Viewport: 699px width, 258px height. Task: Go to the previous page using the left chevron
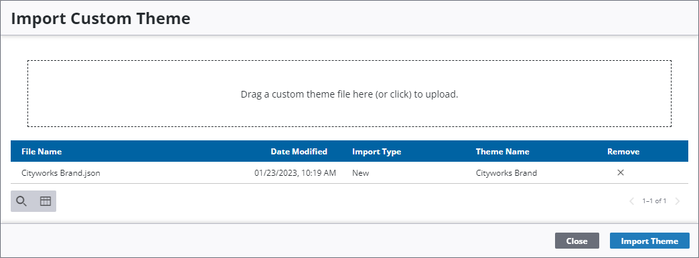(x=631, y=201)
